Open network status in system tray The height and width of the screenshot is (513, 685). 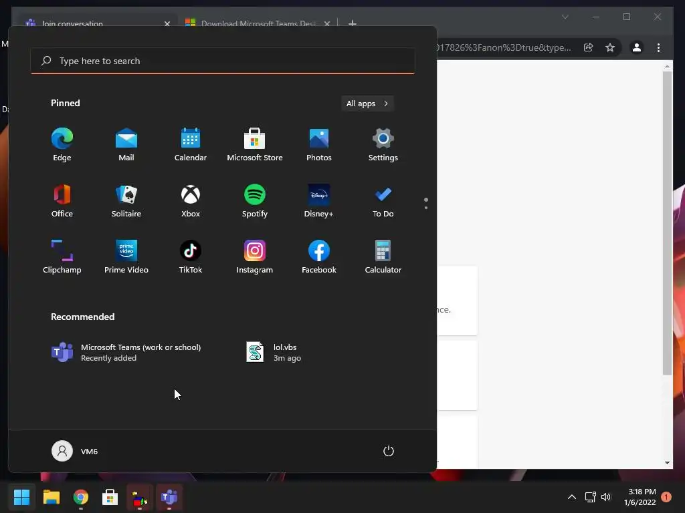coord(590,497)
